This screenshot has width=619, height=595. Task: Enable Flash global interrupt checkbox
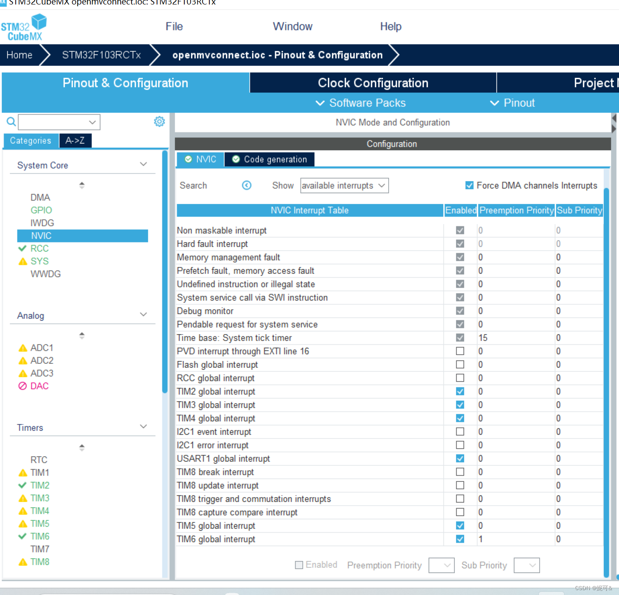pos(460,365)
